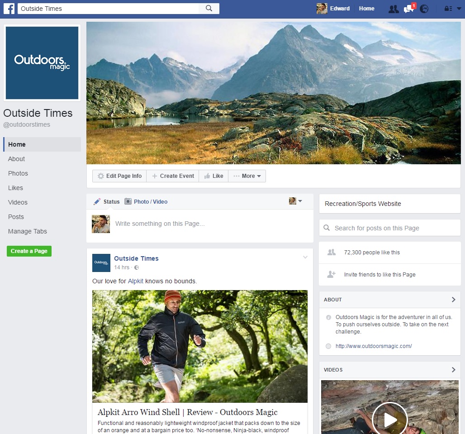Click Search for posts on this Page field
The image size is (465, 434).
tap(389, 228)
